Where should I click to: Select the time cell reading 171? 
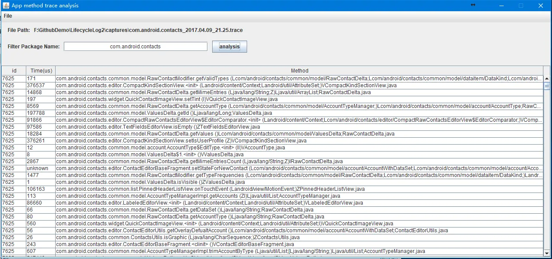[x=41, y=79]
